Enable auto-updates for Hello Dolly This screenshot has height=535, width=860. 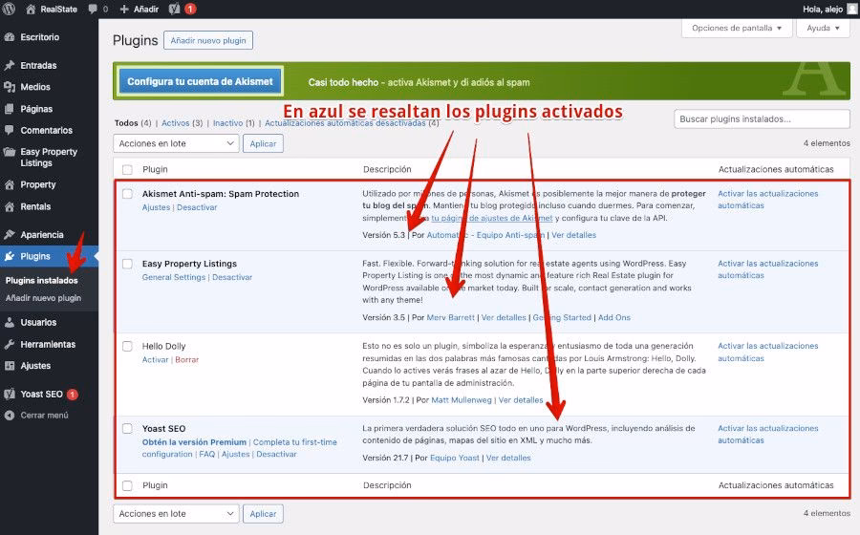tap(768, 352)
